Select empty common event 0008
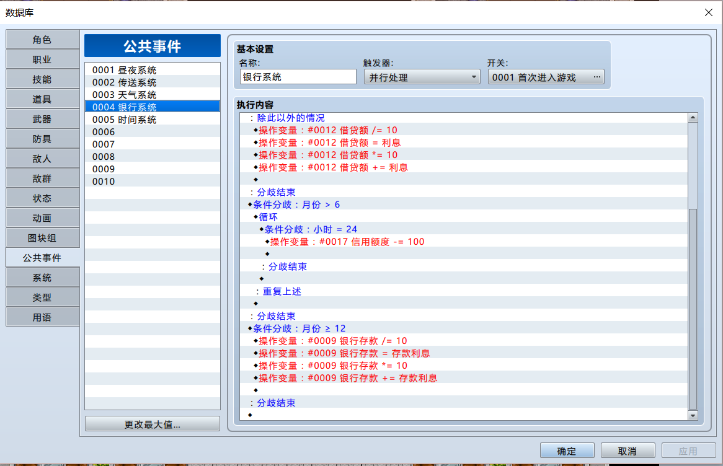 tap(152, 157)
